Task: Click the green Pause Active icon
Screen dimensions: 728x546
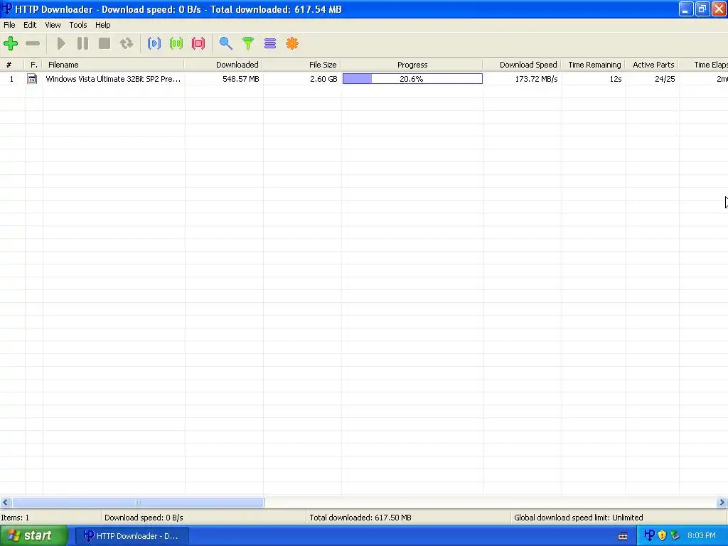Action: [x=176, y=43]
